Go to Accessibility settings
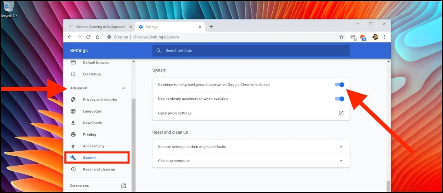 coord(93,146)
